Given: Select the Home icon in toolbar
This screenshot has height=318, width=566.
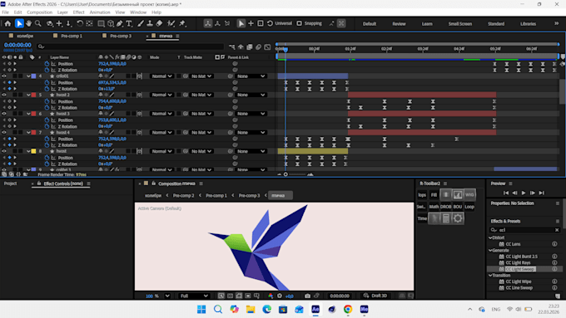Looking at the screenshot, I should [x=7, y=24].
